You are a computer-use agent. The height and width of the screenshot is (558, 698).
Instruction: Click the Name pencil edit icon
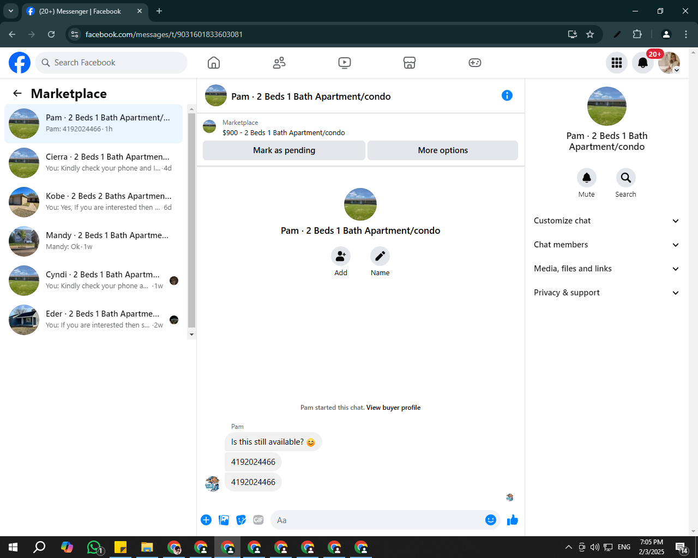380,256
